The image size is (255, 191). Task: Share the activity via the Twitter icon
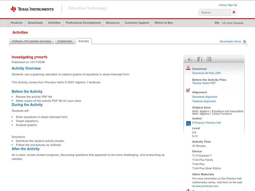coord(209,59)
